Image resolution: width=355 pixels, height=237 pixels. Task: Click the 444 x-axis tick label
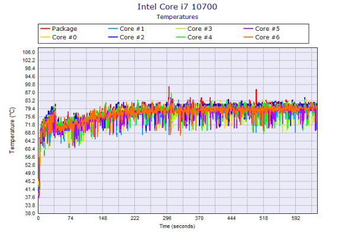(x=231, y=218)
